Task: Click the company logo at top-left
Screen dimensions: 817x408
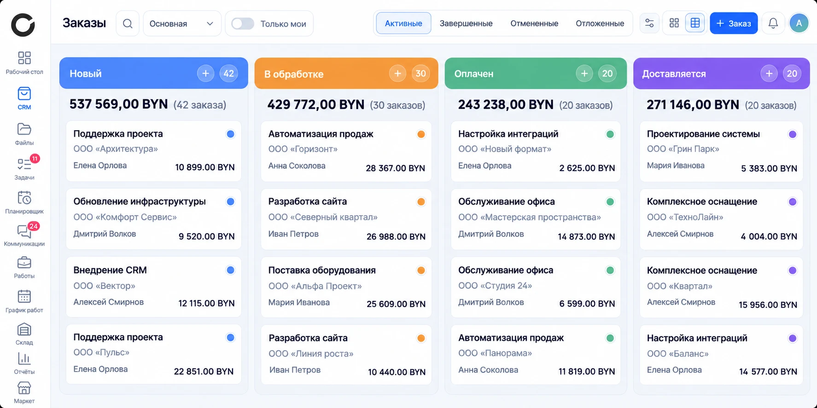Action: point(23,25)
